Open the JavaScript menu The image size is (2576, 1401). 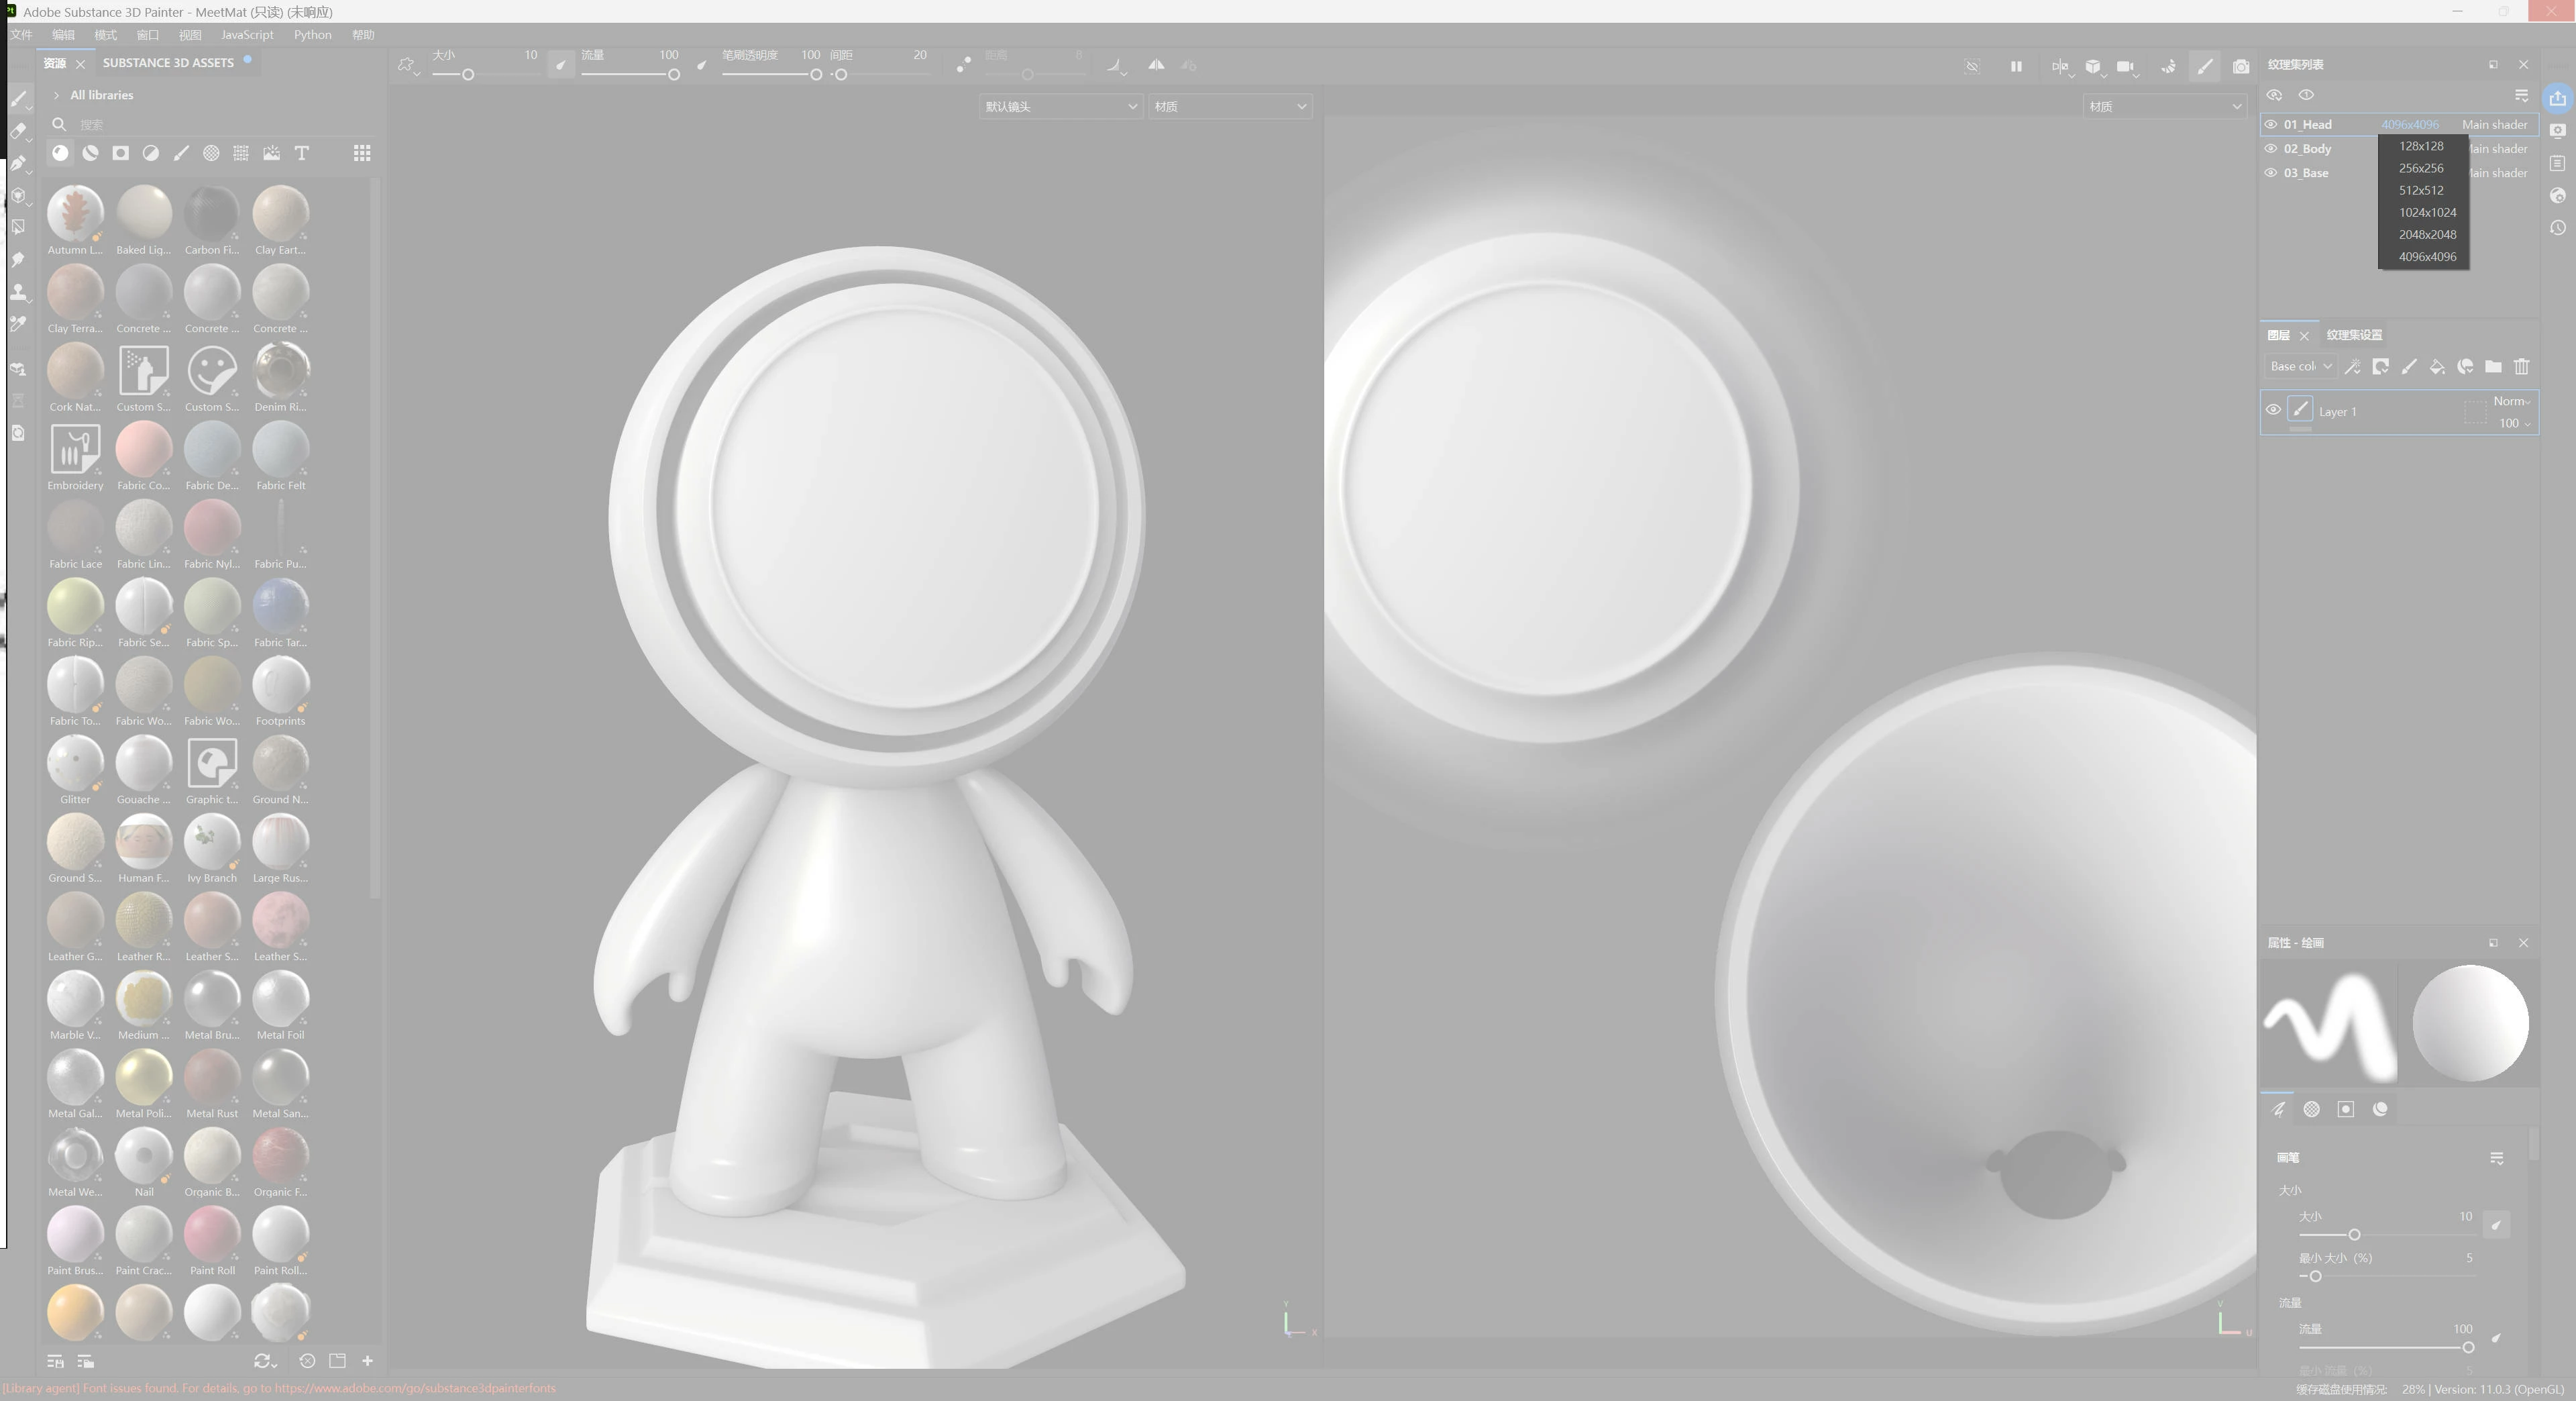[246, 35]
